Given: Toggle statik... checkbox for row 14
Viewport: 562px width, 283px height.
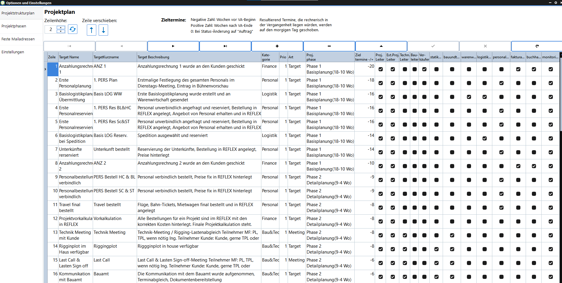Looking at the screenshot, I should [436, 249].
